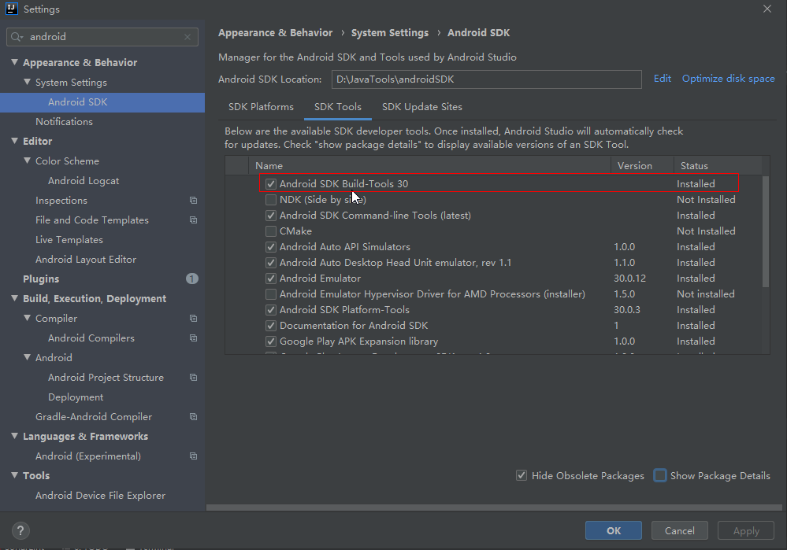Click the IntelliJ logo in title bar
The image size is (787, 550).
click(x=12, y=9)
